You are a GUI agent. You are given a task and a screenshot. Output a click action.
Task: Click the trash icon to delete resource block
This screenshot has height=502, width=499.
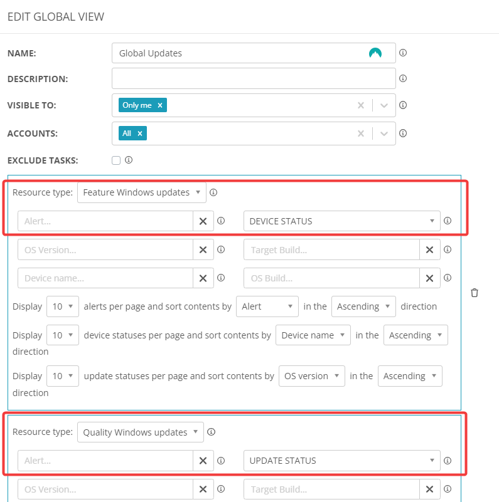click(475, 293)
